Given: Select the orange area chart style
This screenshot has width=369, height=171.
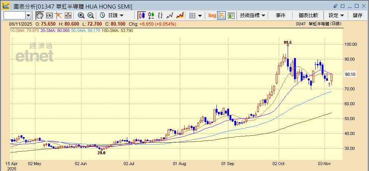Looking at the screenshot, I should [180, 15].
